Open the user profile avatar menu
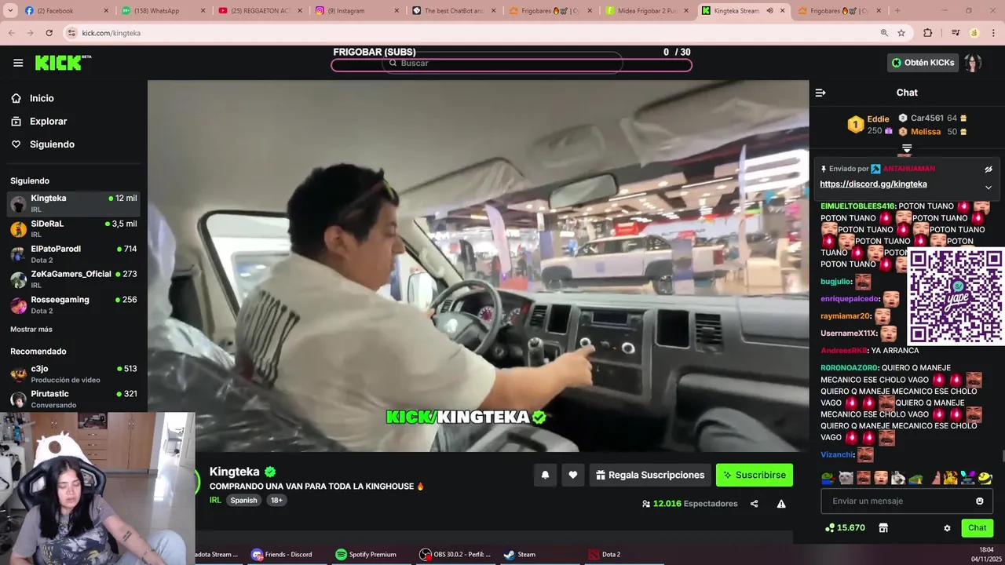This screenshot has width=1005, height=565. (974, 63)
